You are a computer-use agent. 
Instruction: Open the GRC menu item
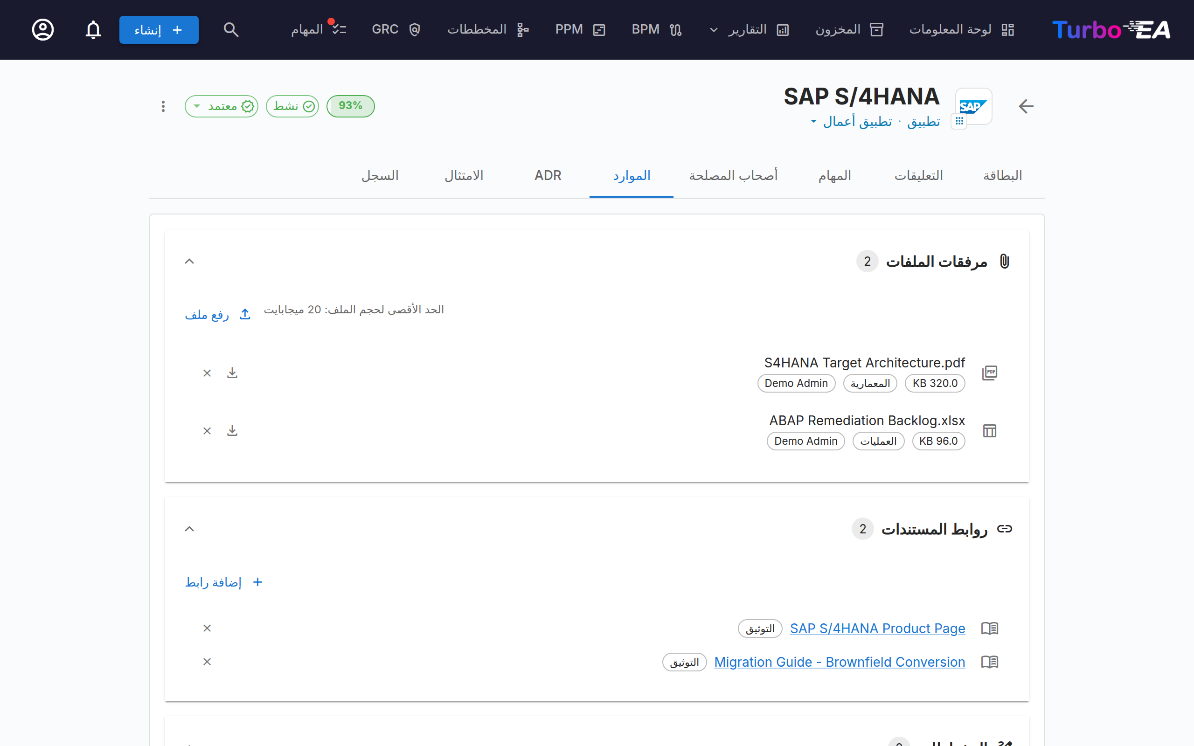coord(396,29)
